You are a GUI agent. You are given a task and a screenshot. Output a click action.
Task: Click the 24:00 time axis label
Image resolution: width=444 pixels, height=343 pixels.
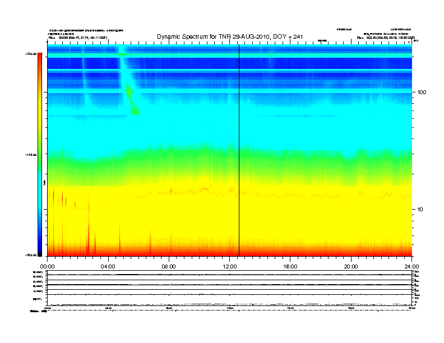tap(411, 267)
